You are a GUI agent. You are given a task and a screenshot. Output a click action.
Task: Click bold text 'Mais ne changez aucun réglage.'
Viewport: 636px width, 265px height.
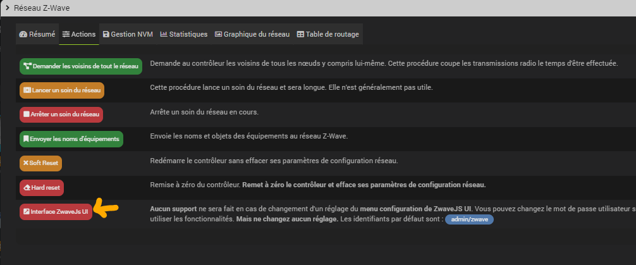[287, 219]
